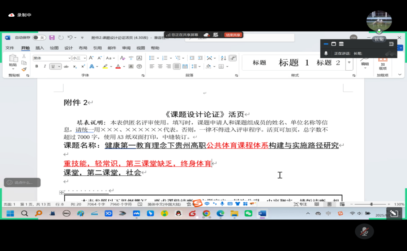Switch to the 插入 ribbon tab
Viewport: 407px width, 251px height.
click(x=39, y=47)
